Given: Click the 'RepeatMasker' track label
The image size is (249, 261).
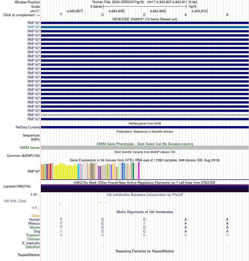Looking at the screenshot, I should click(29, 255).
